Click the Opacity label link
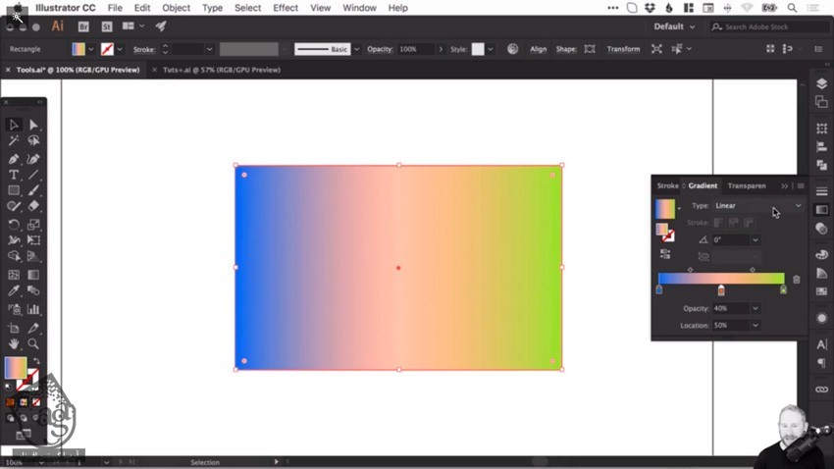The image size is (834, 469). click(380, 49)
